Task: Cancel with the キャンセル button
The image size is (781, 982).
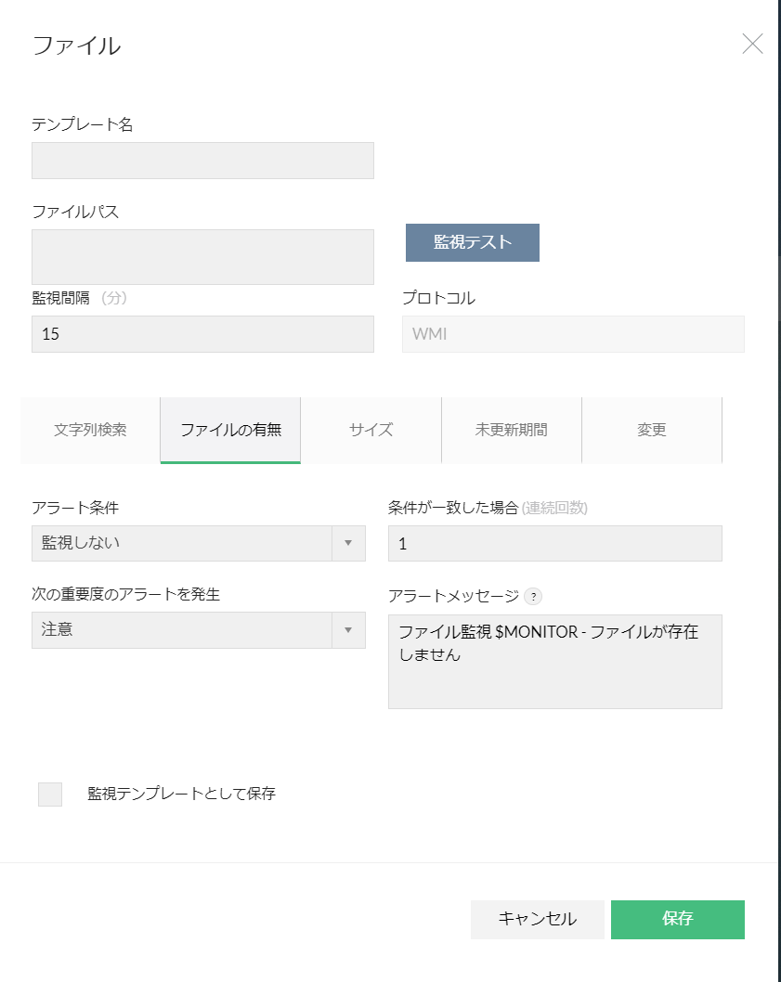Action: (537, 919)
